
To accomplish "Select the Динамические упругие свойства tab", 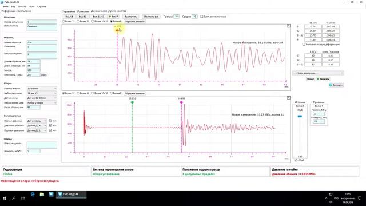I will coord(109,11).
